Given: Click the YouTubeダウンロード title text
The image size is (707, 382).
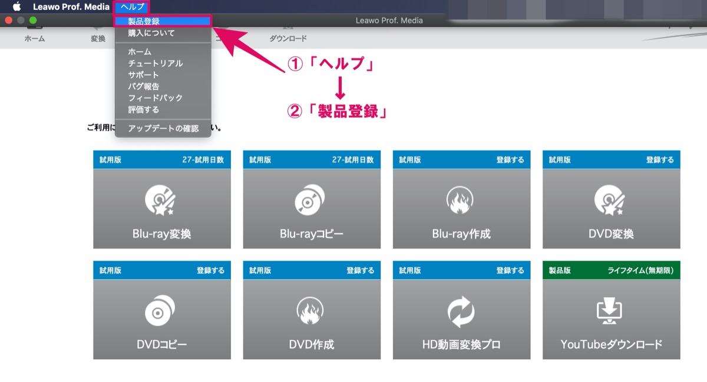Looking at the screenshot, I should tap(611, 344).
